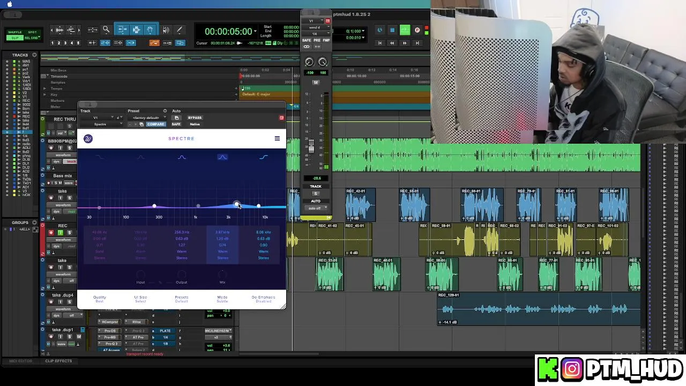Toggle De-Emphasis setting
Viewport: 686px width, 386px height.
point(263,299)
